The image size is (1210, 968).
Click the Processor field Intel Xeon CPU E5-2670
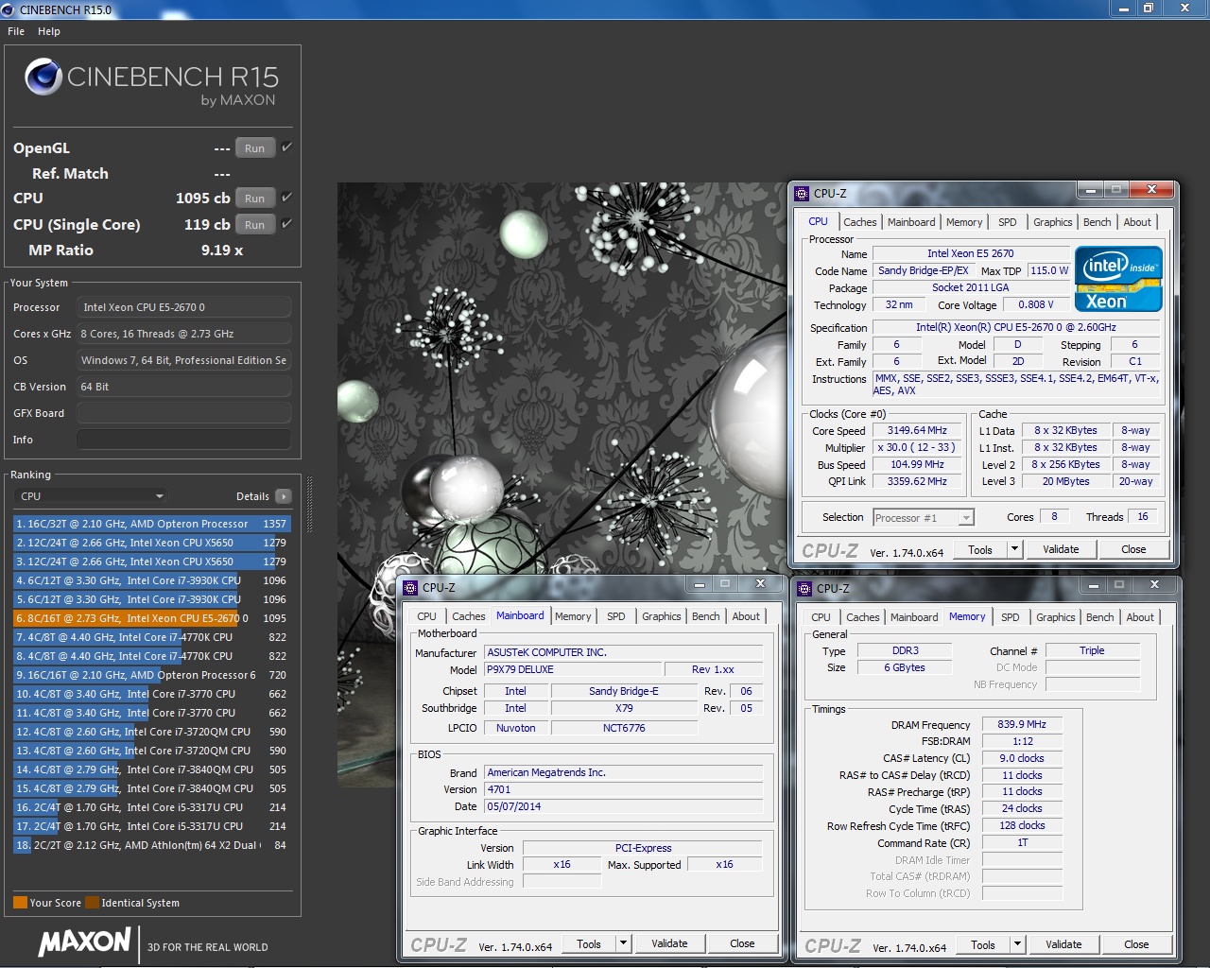pos(183,307)
